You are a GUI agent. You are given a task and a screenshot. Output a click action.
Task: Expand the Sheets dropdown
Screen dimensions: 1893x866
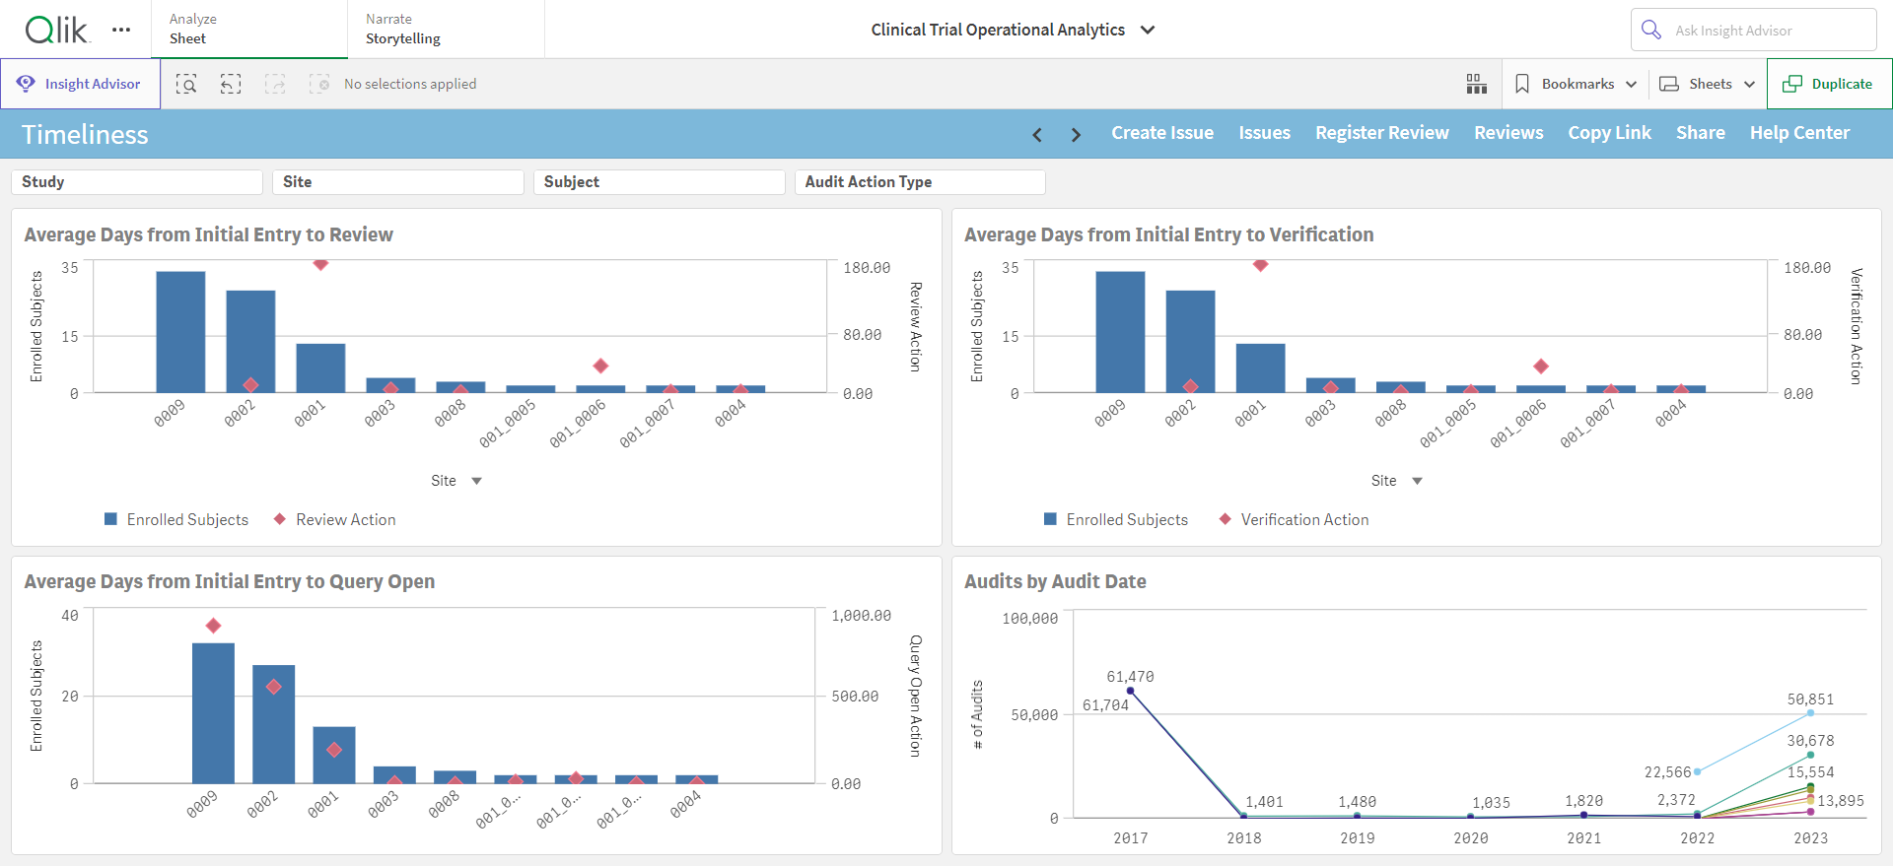point(1708,84)
